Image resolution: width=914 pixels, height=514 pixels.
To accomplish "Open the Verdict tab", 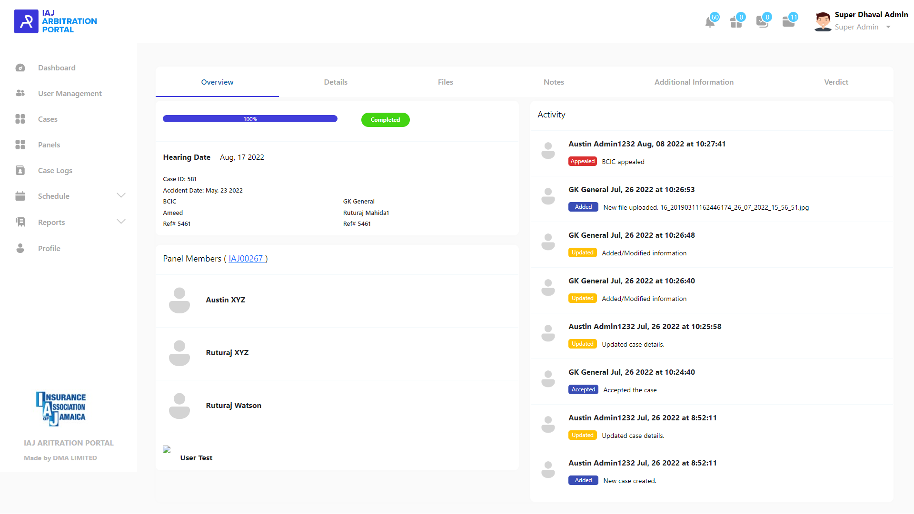I will click(836, 82).
